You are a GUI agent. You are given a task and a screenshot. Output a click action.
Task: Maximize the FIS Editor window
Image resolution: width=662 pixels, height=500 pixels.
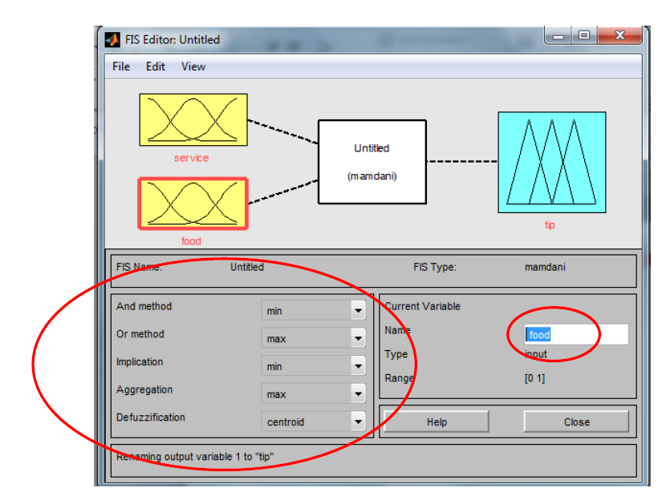[584, 35]
